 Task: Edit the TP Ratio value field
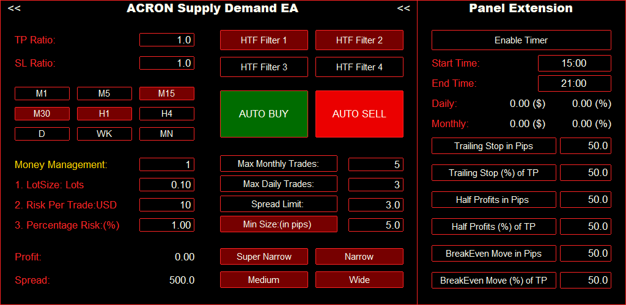[x=167, y=40]
